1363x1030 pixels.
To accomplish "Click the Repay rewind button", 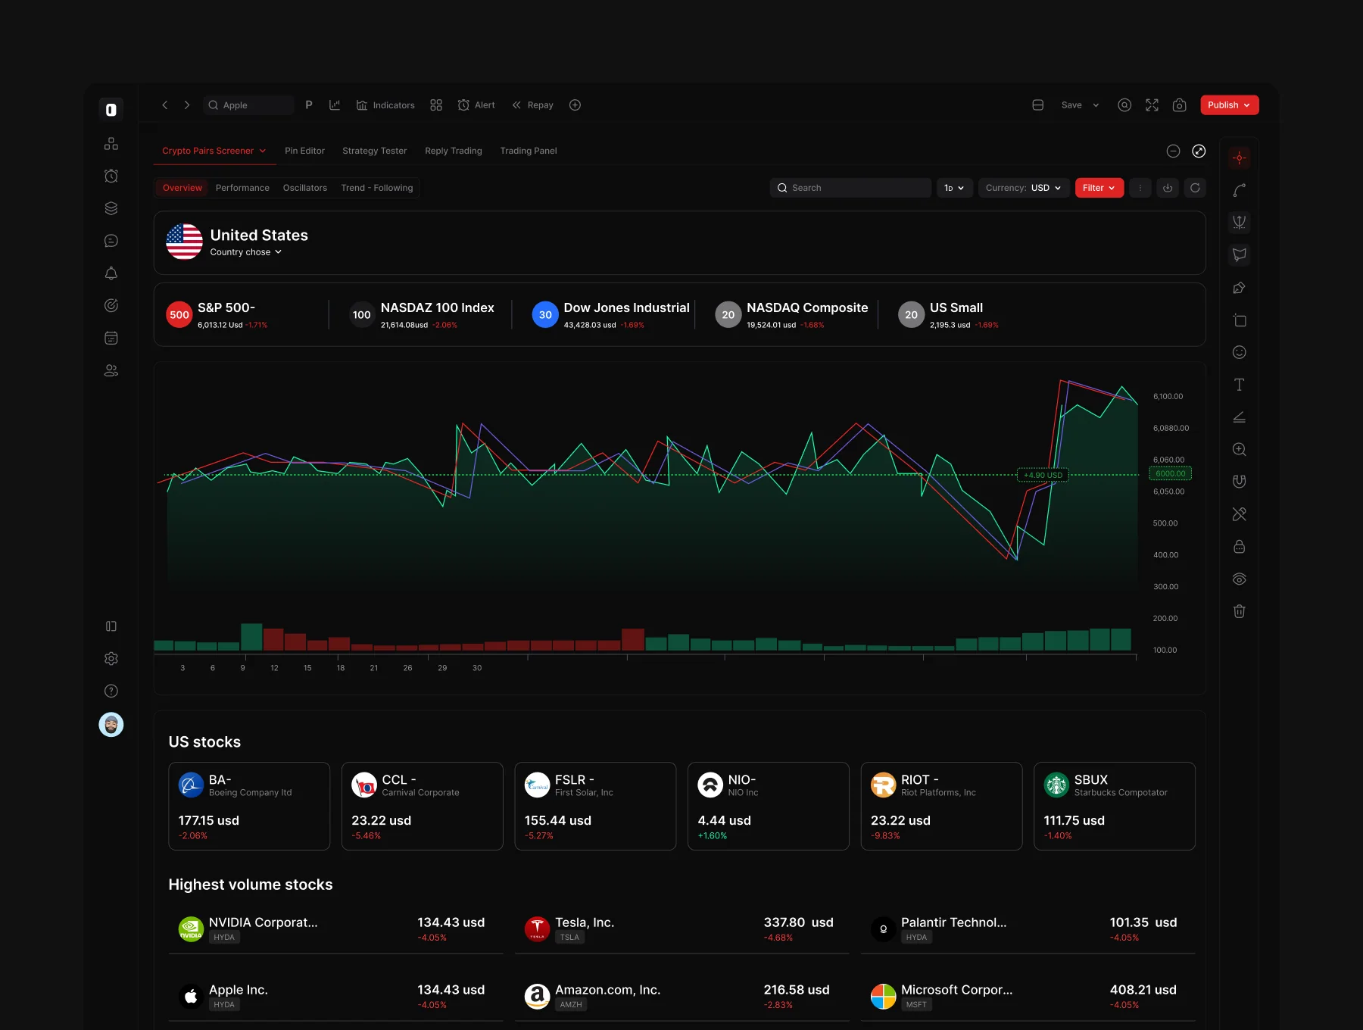I will click(533, 105).
